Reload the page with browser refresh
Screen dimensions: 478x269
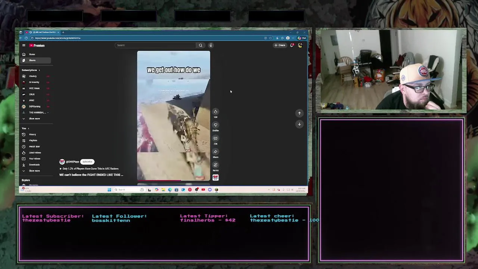pos(26,38)
